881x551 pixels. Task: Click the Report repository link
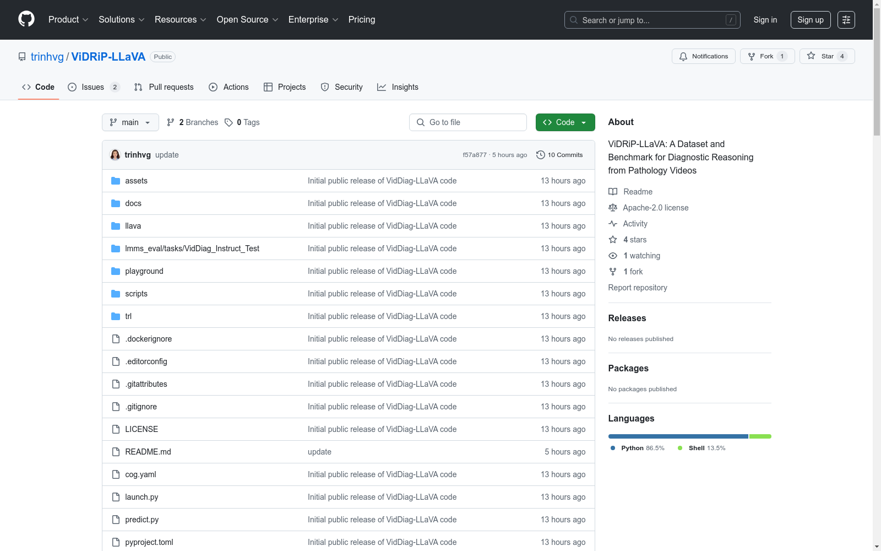(638, 288)
